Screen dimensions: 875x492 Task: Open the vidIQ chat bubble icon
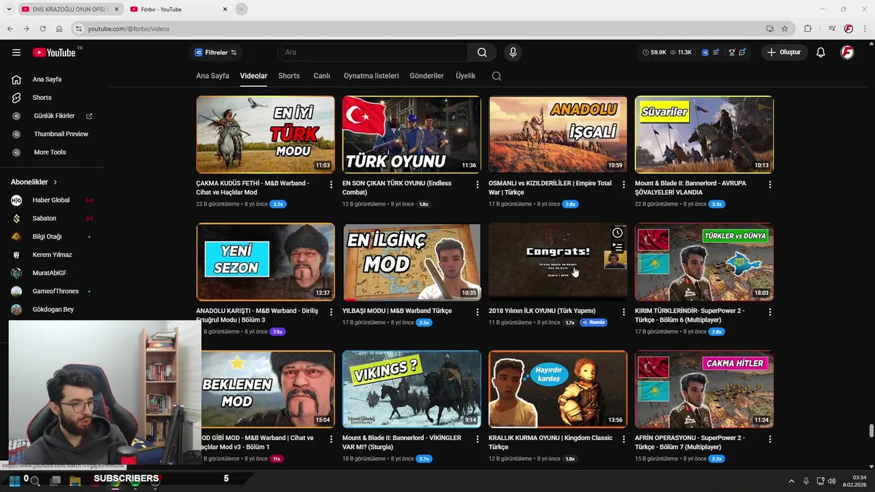click(742, 53)
